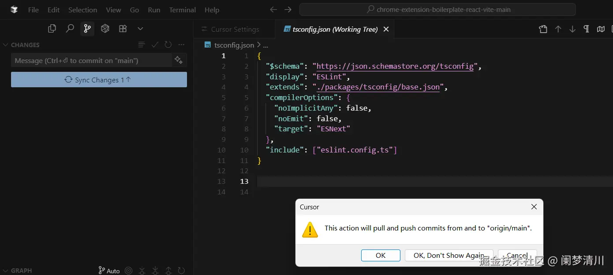This screenshot has height=275, width=613.
Task: Toggle the Auto branch graph filter
Action: tap(109, 271)
